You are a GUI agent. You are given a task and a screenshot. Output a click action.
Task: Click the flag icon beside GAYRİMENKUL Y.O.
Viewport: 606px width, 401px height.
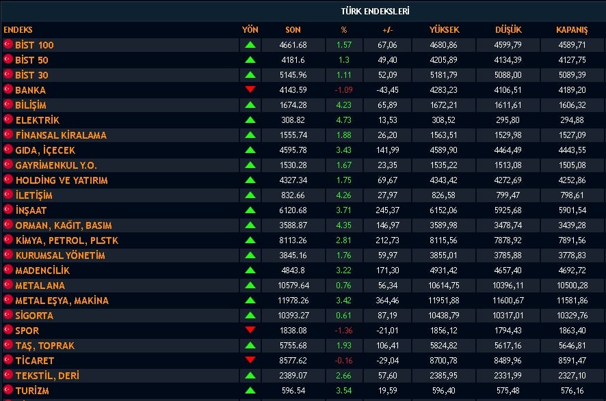[8, 165]
